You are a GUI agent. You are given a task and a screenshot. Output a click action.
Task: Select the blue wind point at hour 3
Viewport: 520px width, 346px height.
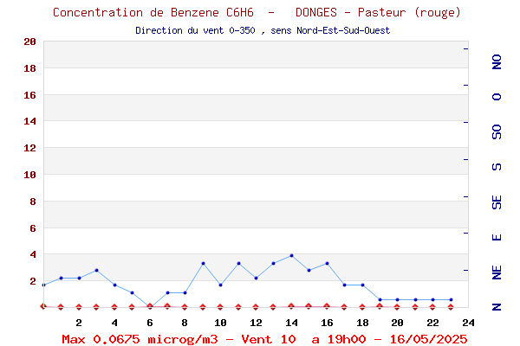click(x=96, y=270)
